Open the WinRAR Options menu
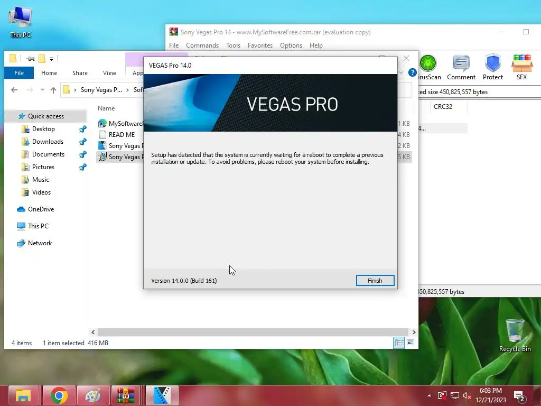541x406 pixels. pyautogui.click(x=291, y=45)
